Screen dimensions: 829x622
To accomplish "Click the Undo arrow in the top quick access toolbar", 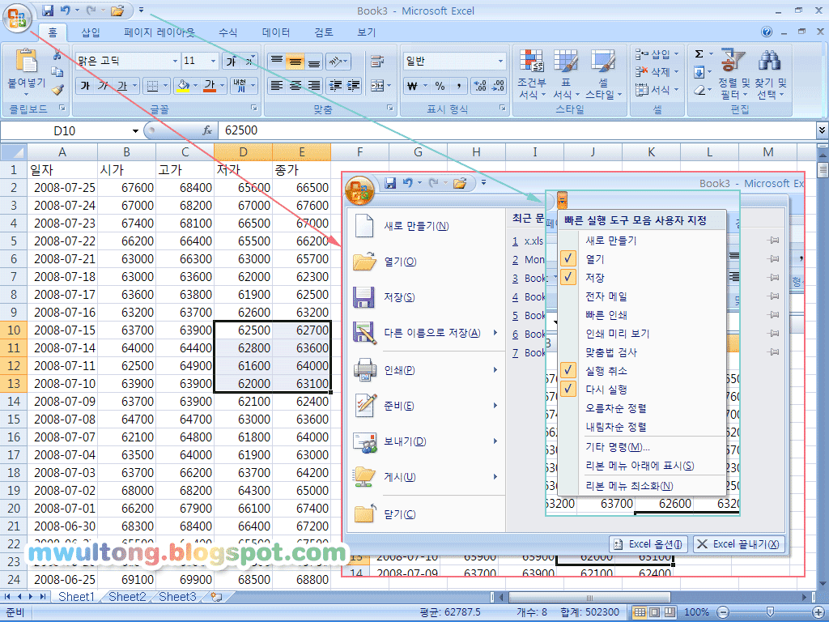I will 66,10.
